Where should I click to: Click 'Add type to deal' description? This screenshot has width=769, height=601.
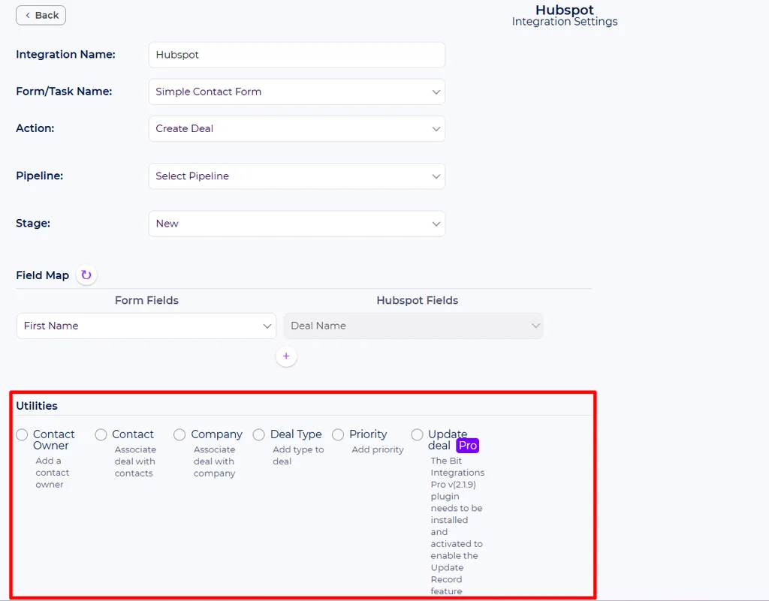coord(298,455)
